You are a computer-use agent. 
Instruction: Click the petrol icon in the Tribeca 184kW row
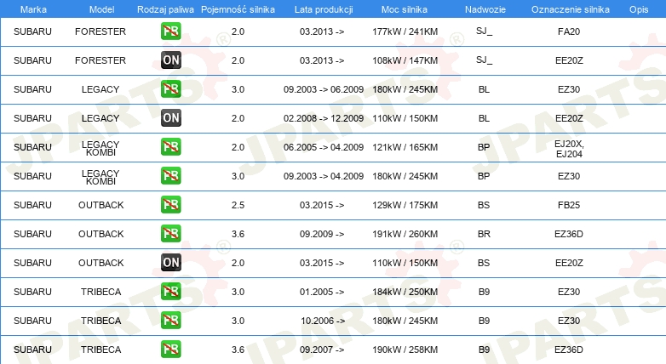coord(170,292)
